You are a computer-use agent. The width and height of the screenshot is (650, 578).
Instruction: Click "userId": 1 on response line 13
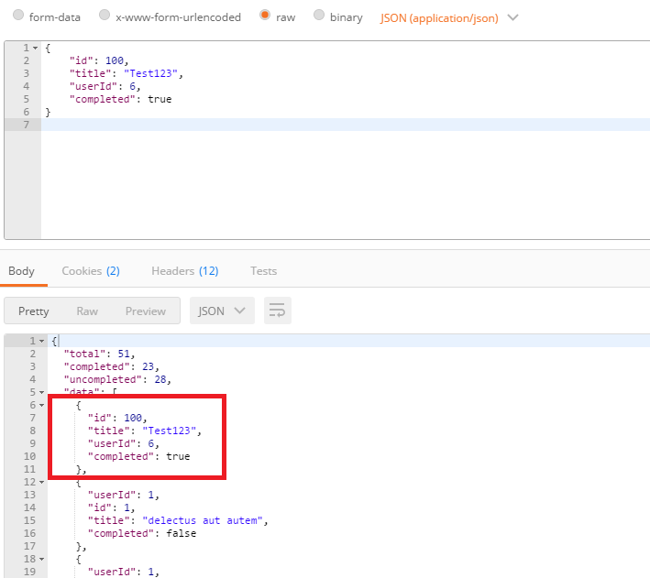click(x=124, y=496)
